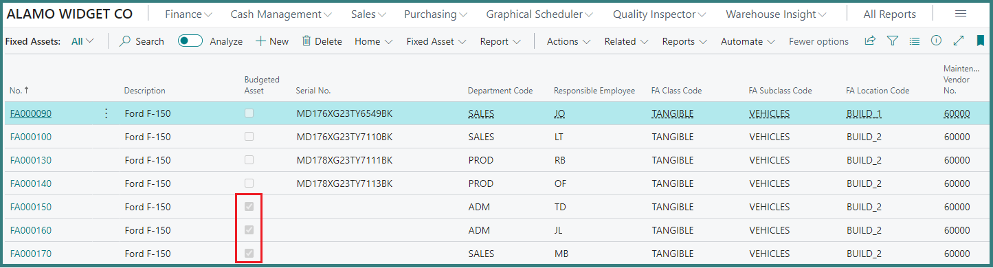This screenshot has width=993, height=268.
Task: Toggle Budgeted Asset checkbox for FA000090
Action: [249, 113]
